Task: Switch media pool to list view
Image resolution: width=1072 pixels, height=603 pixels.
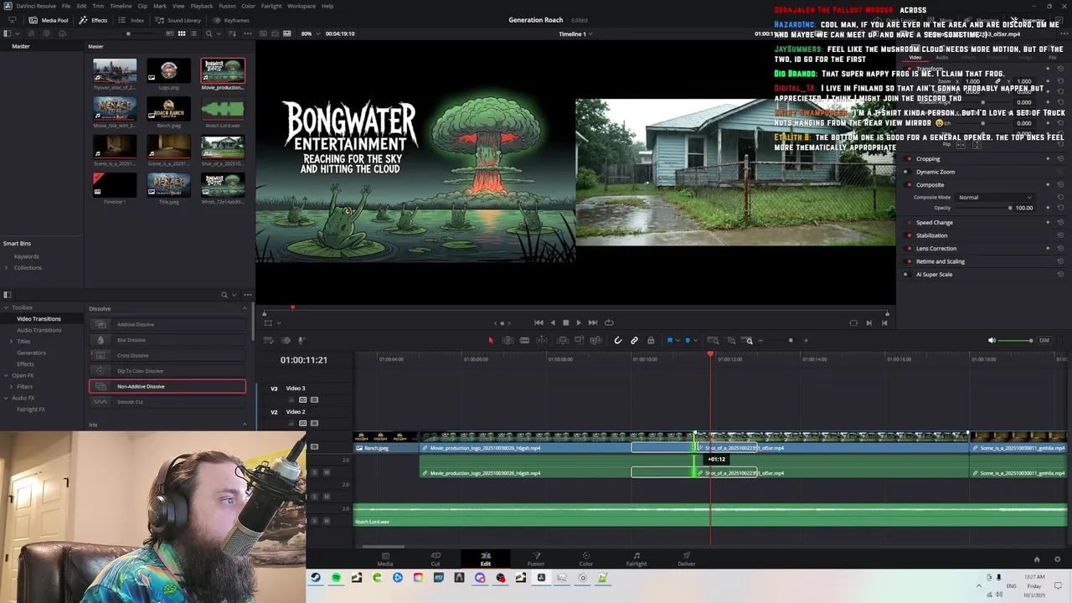Action: tap(193, 33)
